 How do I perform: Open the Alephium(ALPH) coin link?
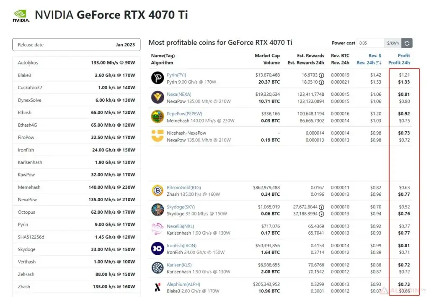click(183, 284)
